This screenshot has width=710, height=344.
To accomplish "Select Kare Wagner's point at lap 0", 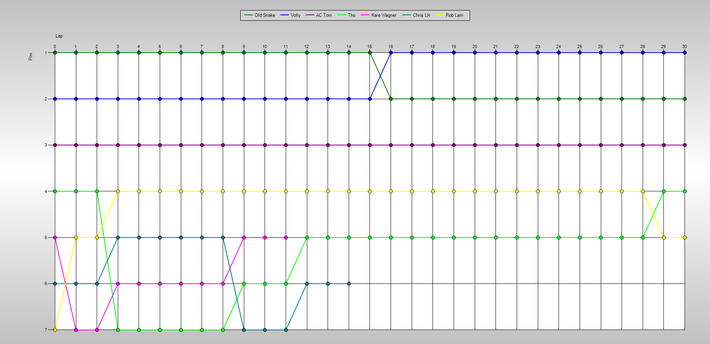I will coord(55,237).
